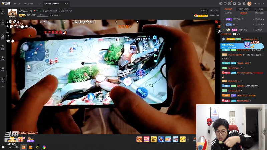Screen dimensions: 267x150
Task: Close the live room tab
Action: [x=68, y=3]
